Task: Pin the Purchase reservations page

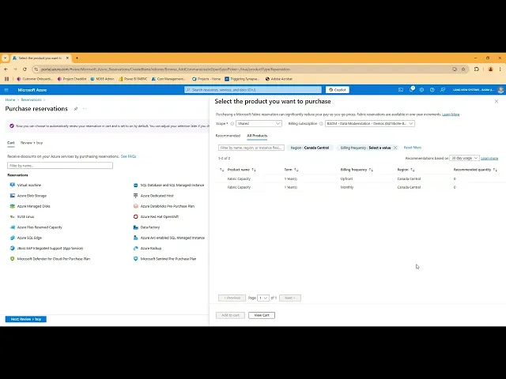Action: (x=76, y=109)
